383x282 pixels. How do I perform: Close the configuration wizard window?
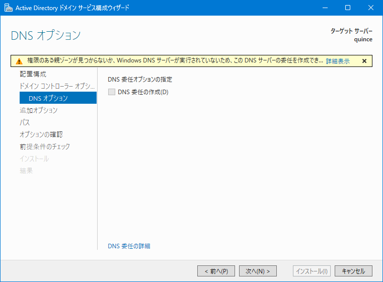pos(371,8)
